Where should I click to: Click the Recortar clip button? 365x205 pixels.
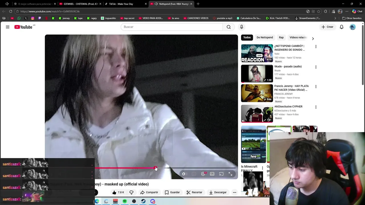pyautogui.click(x=194, y=192)
